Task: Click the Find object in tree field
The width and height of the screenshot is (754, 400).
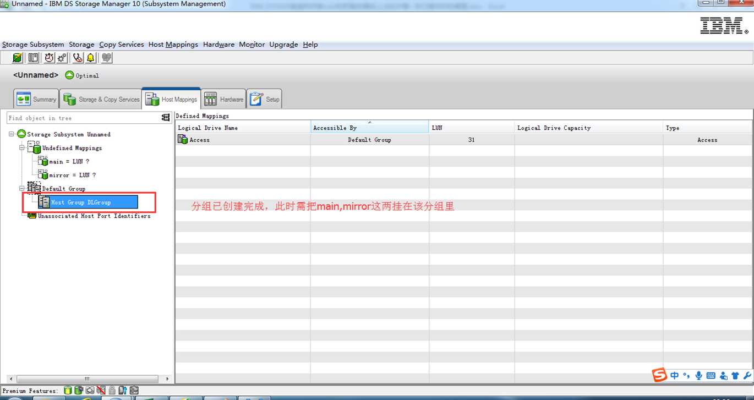Action: pyautogui.click(x=84, y=118)
